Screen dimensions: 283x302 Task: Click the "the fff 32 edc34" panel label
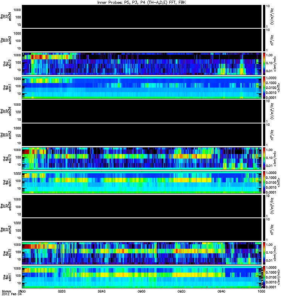[x=6, y=206]
